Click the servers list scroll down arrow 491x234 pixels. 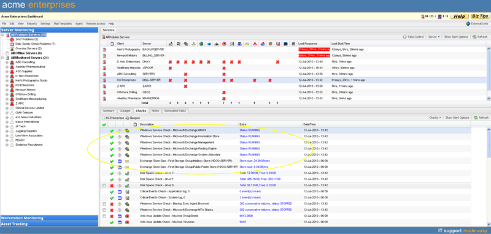pyautogui.click(x=489, y=99)
